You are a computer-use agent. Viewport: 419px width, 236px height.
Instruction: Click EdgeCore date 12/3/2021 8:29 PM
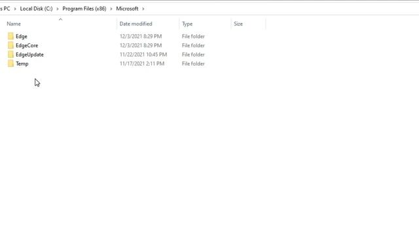point(141,45)
